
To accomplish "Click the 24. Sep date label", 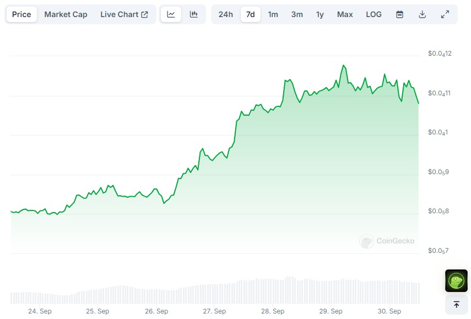I will [x=40, y=311].
